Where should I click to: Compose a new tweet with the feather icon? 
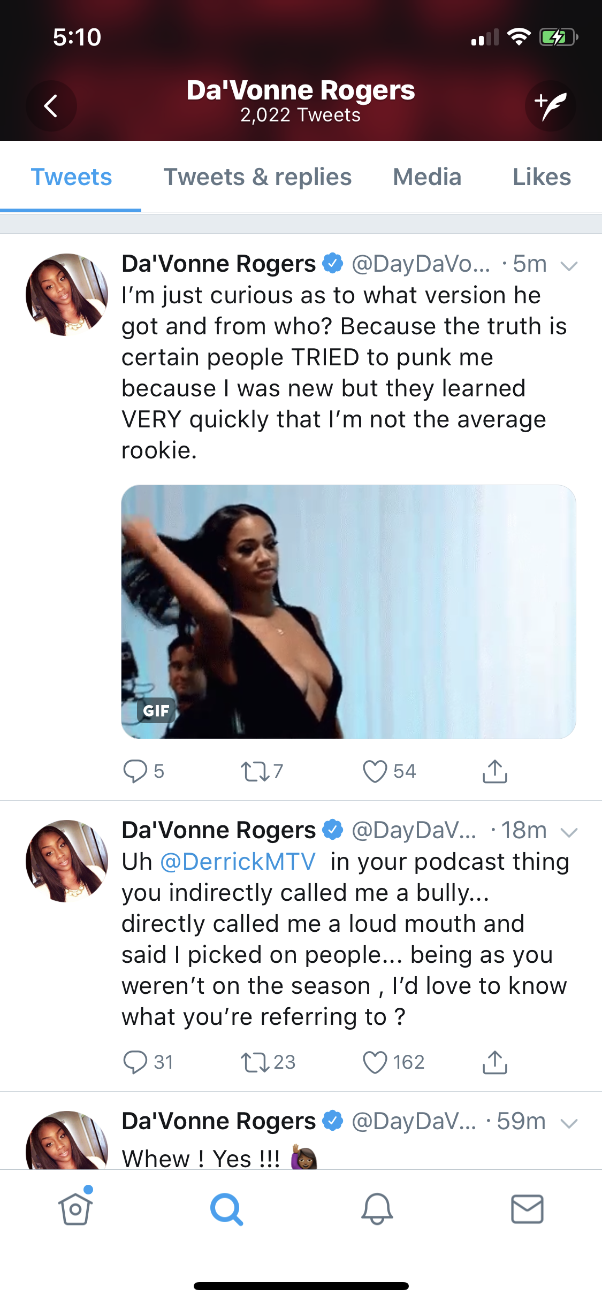551,106
